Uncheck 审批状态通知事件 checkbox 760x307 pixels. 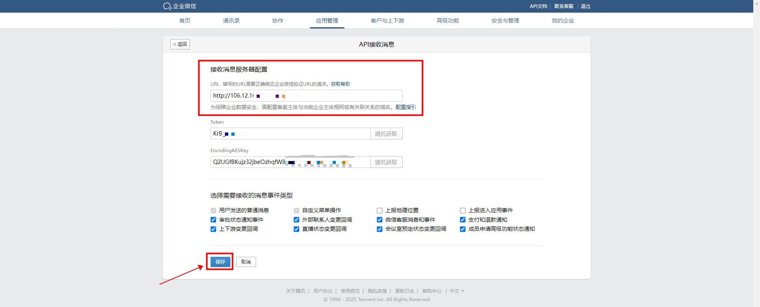pos(213,220)
